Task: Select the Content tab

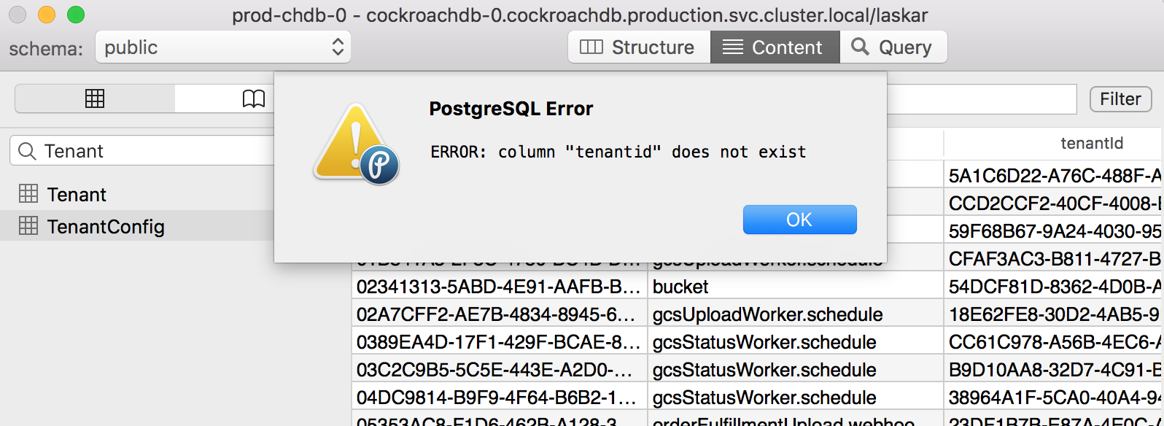Action: pyautogui.click(x=775, y=47)
